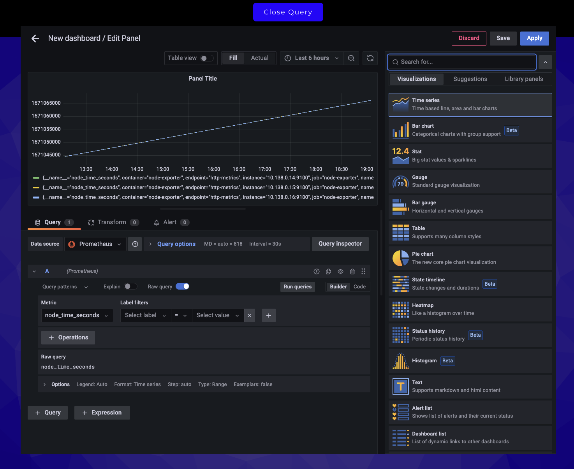The width and height of the screenshot is (574, 469).
Task: Switch editor to Code mode
Action: (359, 287)
